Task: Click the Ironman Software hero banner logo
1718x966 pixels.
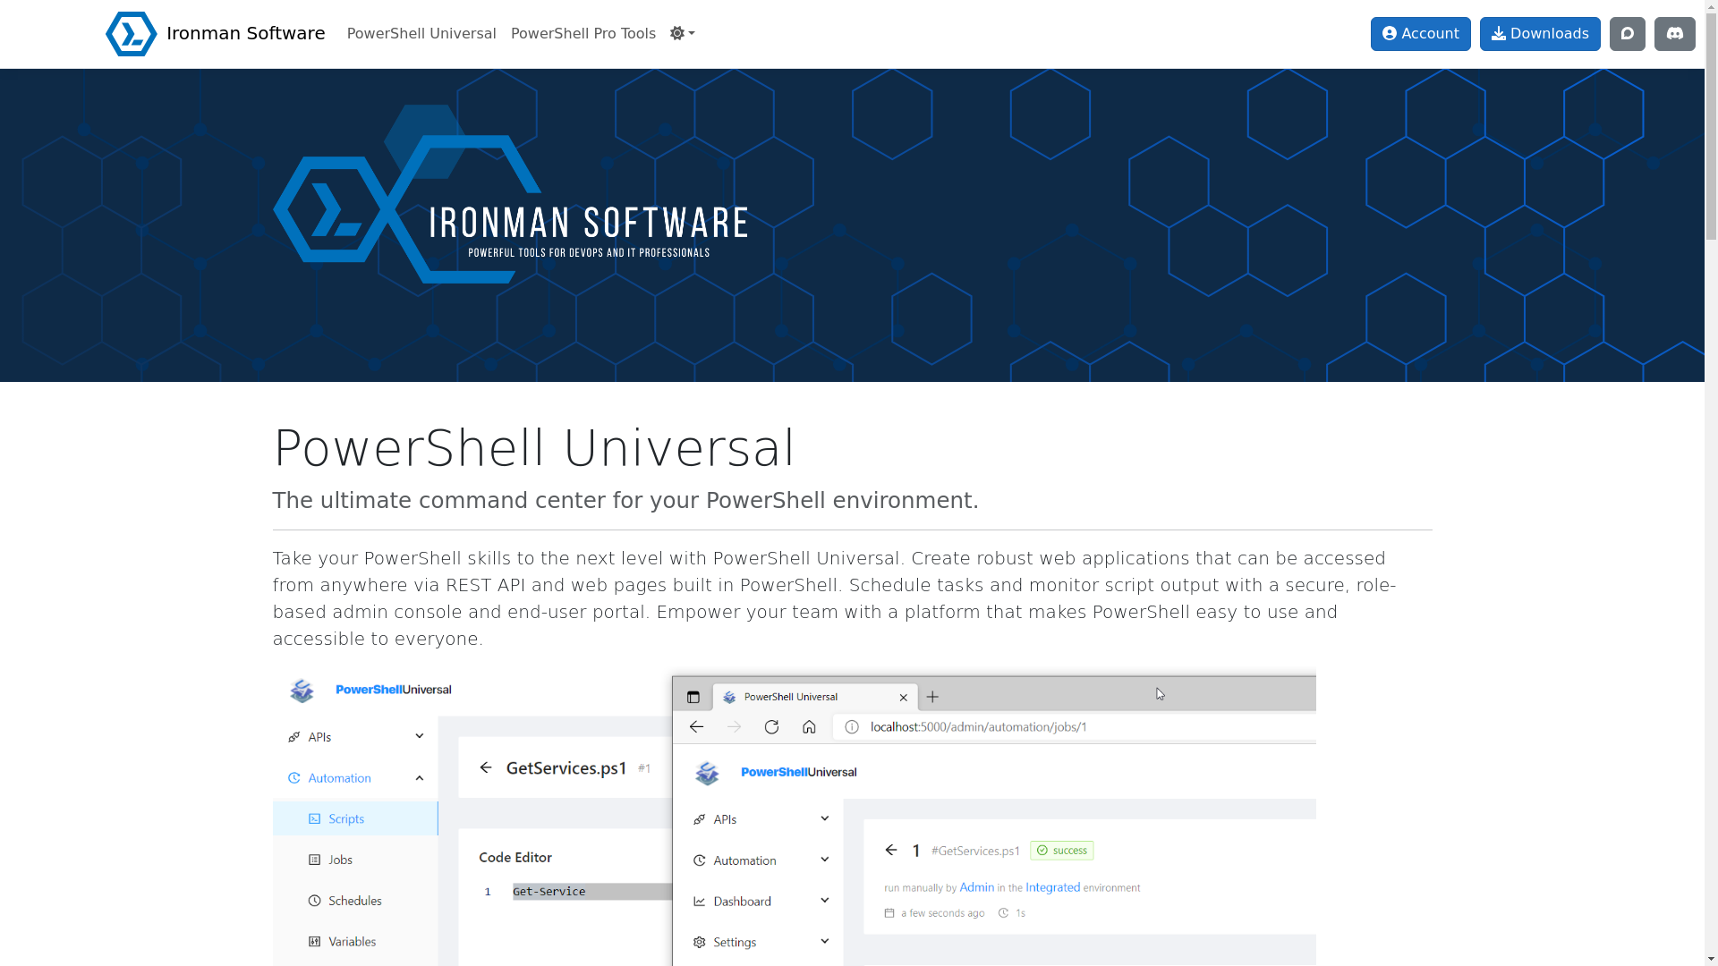Action: [x=510, y=194]
